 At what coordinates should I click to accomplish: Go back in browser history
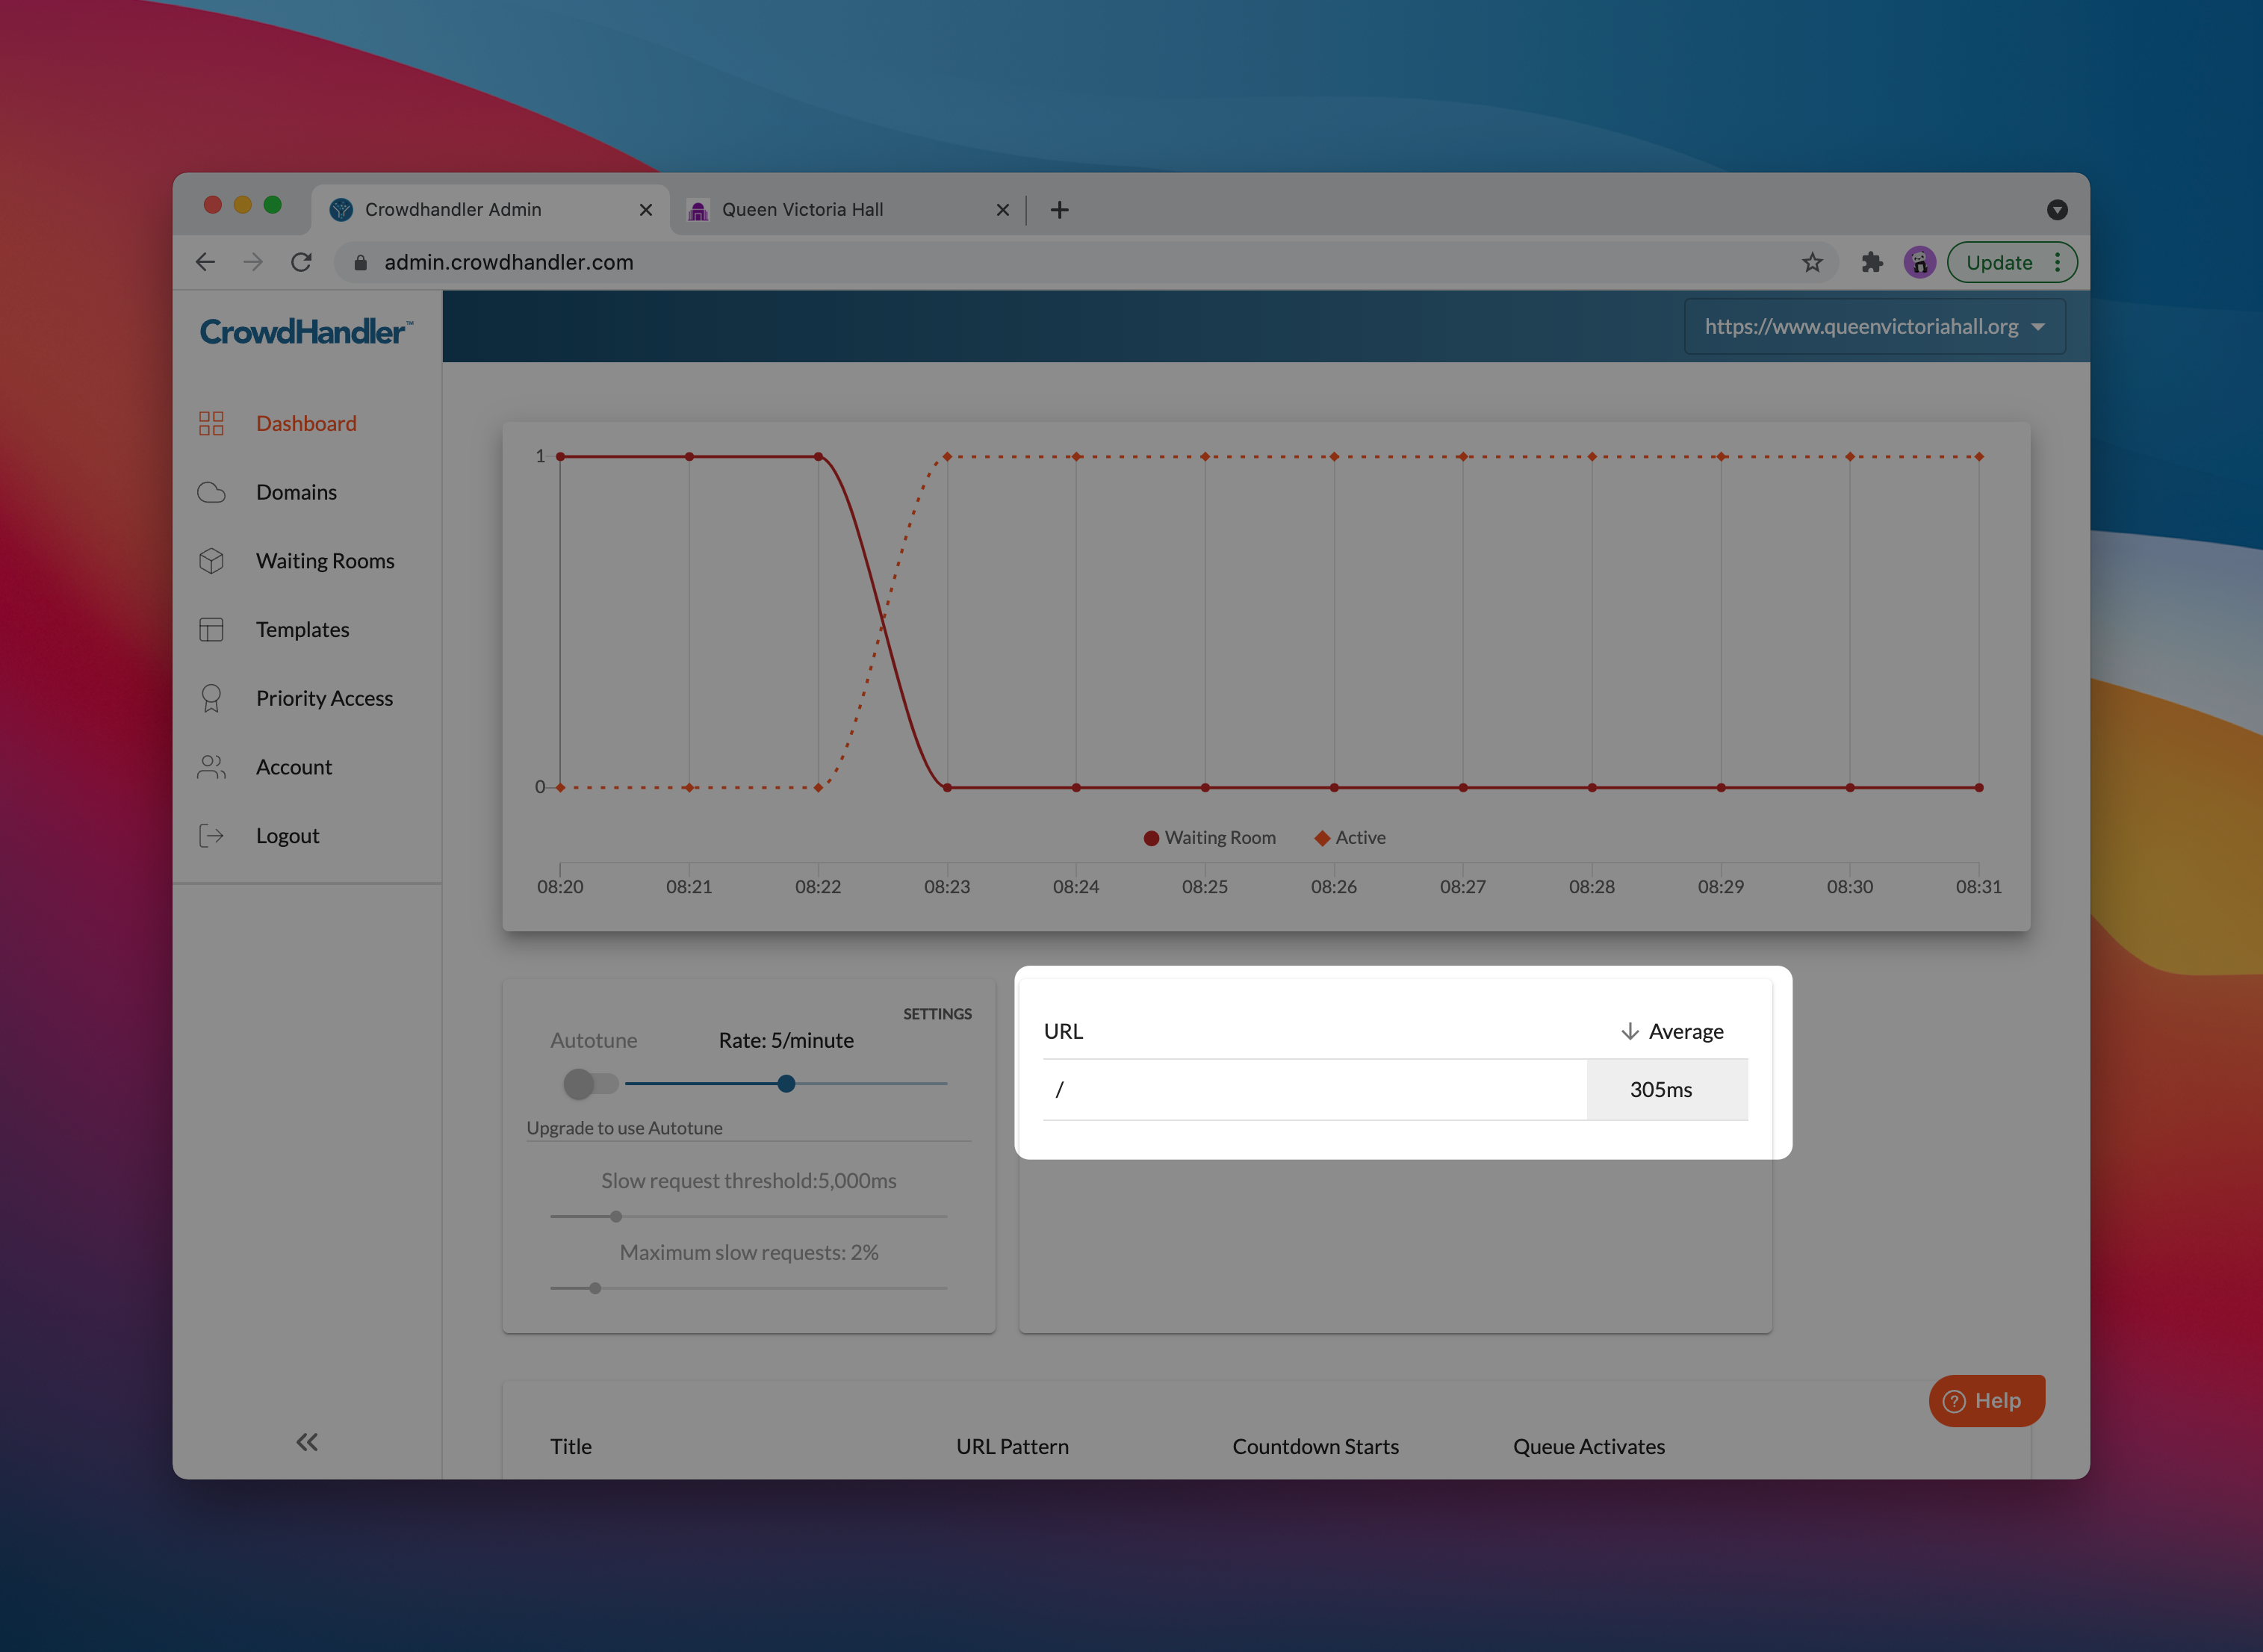(x=205, y=262)
